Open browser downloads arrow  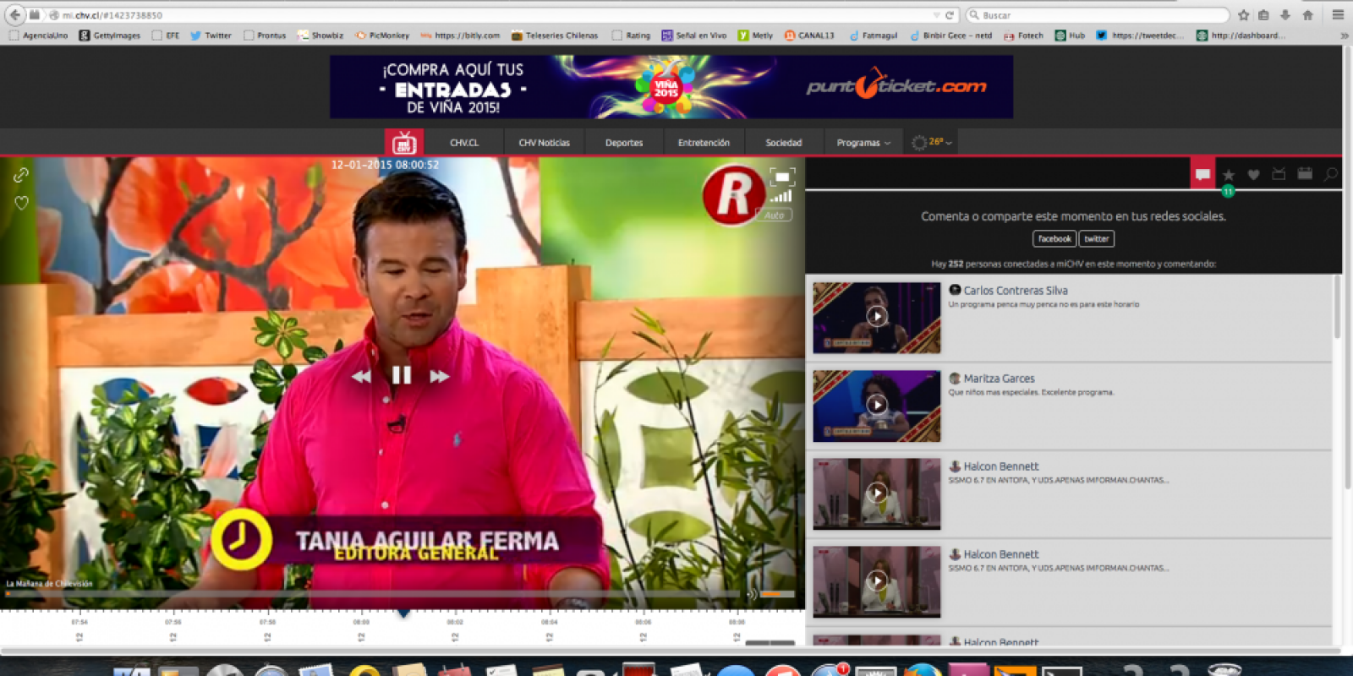[1285, 15]
